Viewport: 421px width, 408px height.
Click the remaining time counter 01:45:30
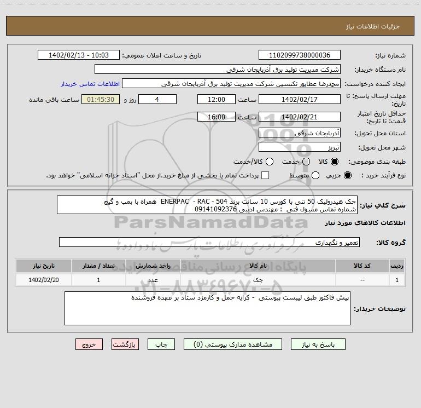point(101,100)
